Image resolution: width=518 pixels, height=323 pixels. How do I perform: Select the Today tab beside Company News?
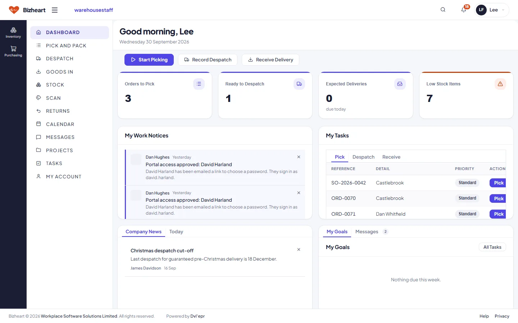coord(176,231)
